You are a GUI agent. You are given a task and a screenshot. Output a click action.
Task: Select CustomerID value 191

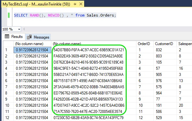[165, 105]
